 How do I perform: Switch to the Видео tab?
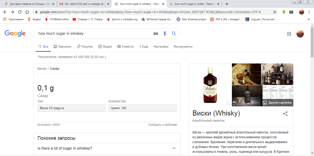[105, 47]
